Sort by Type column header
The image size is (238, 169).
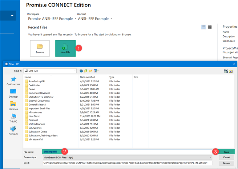(120, 77)
